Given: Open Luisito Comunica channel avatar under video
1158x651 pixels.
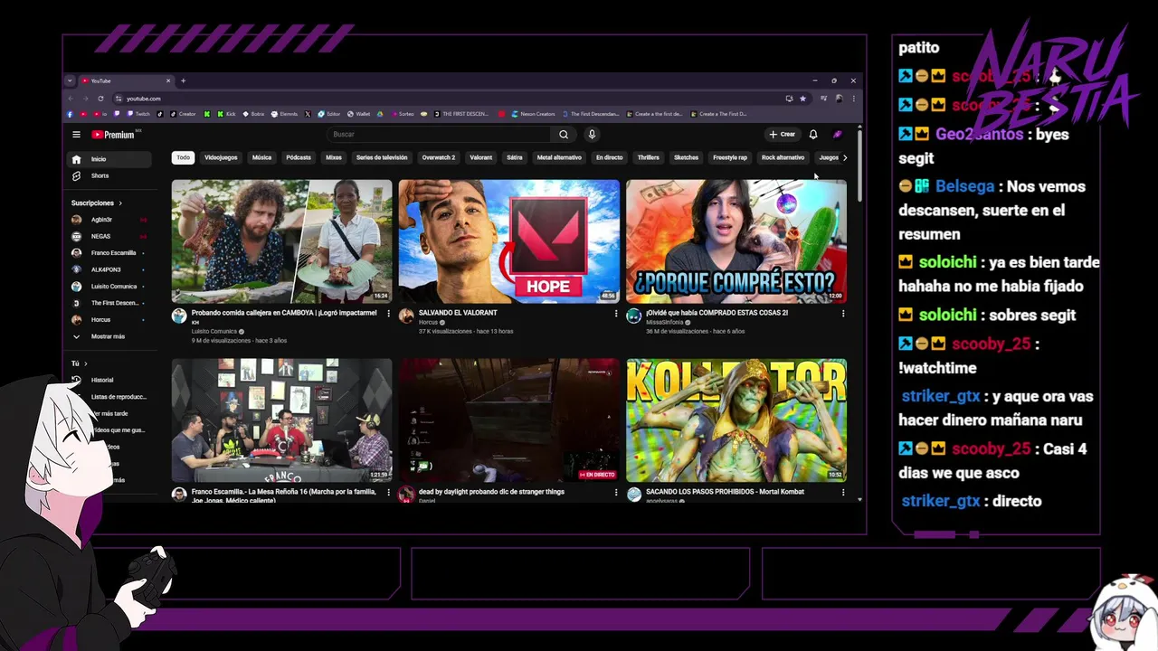Looking at the screenshot, I should (179, 316).
